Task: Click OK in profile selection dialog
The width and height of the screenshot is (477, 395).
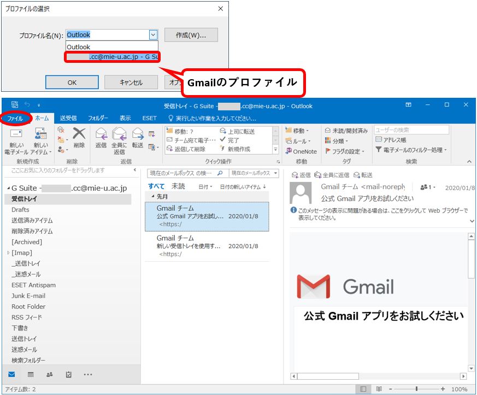Action: [72, 82]
